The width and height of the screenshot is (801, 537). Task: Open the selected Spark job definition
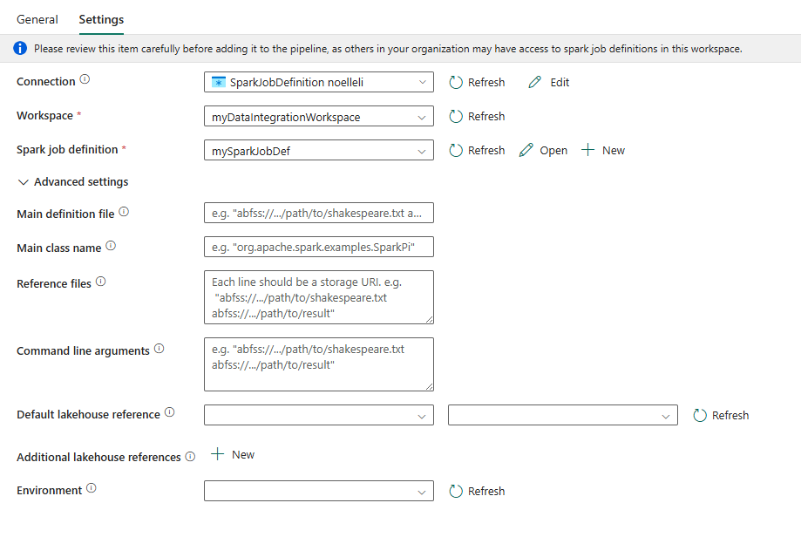[543, 150]
